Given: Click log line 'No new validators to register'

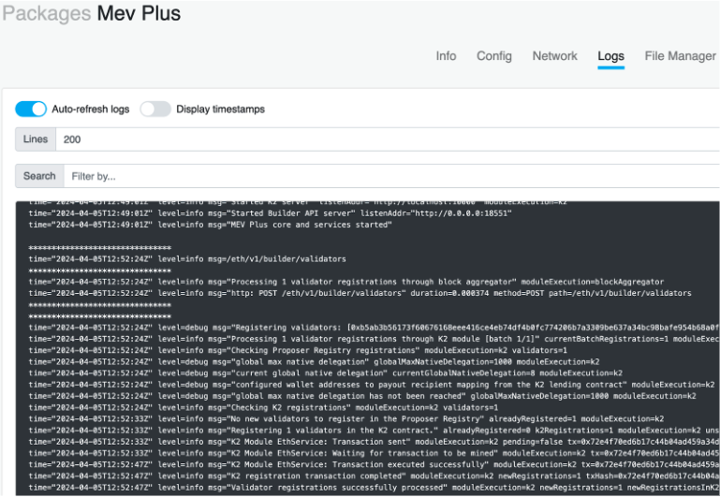Looking at the screenshot, I should pos(345,419).
